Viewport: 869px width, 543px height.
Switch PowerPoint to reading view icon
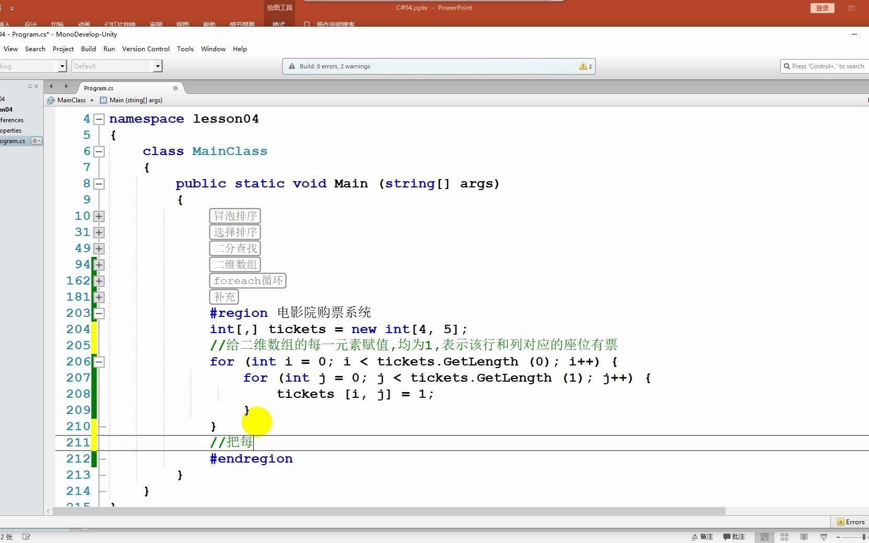(x=804, y=537)
